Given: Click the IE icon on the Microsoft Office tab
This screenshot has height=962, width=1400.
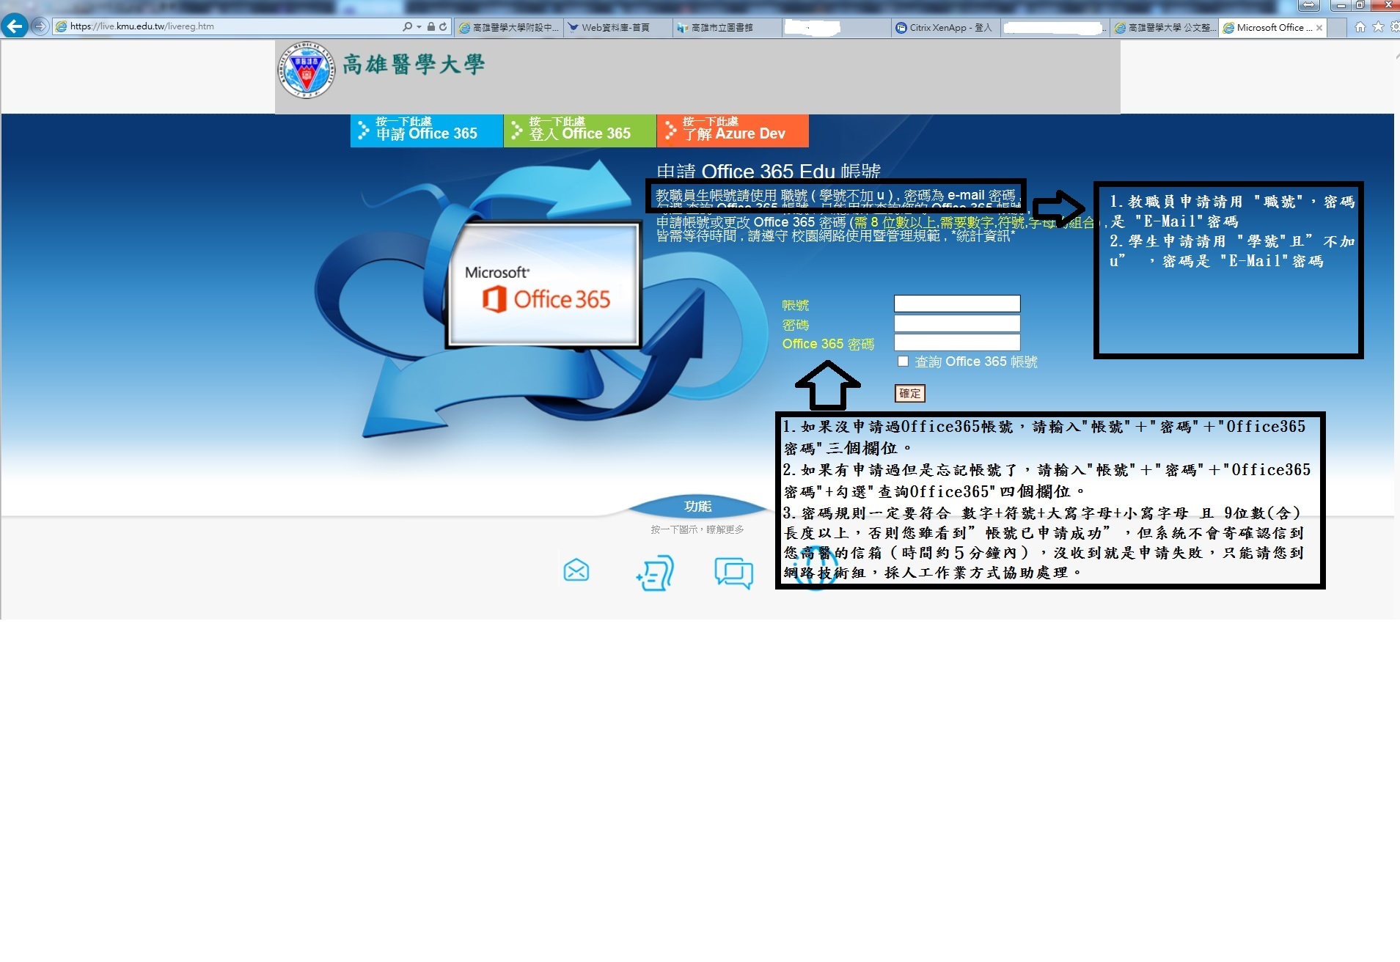Looking at the screenshot, I should [1228, 28].
